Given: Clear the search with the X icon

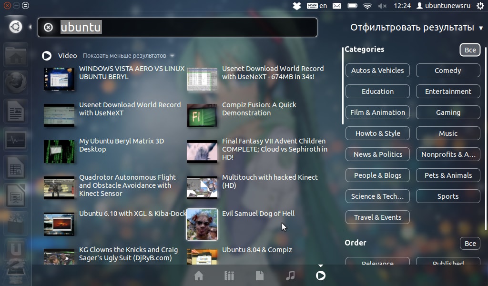Looking at the screenshot, I should pos(48,27).
